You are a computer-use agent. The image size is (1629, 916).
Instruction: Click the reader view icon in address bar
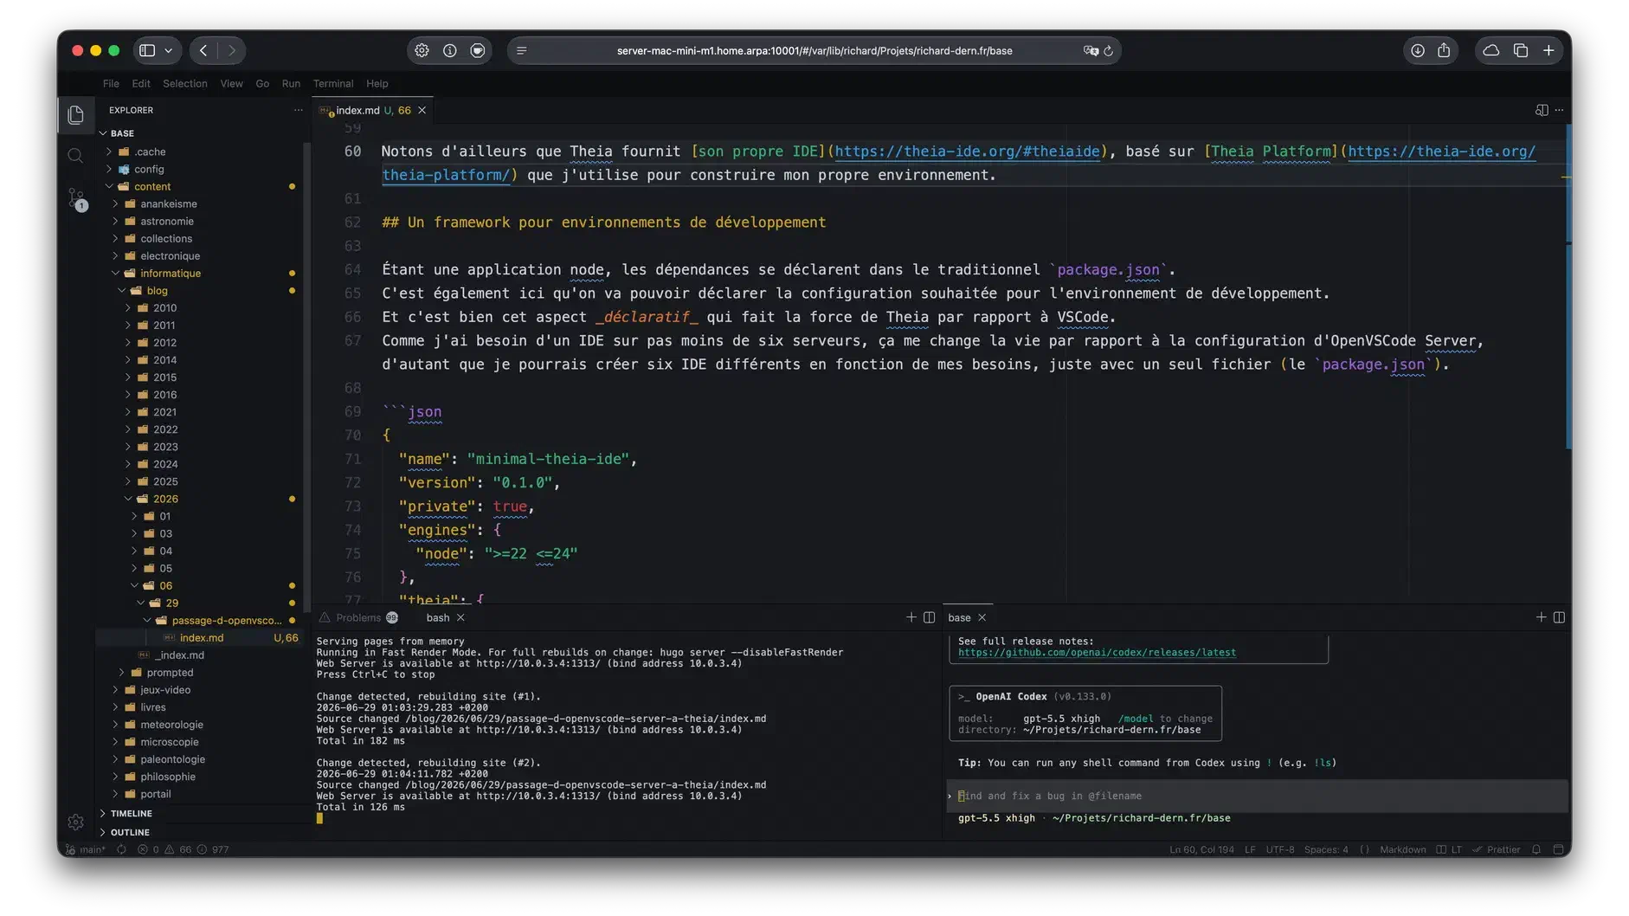tap(521, 50)
